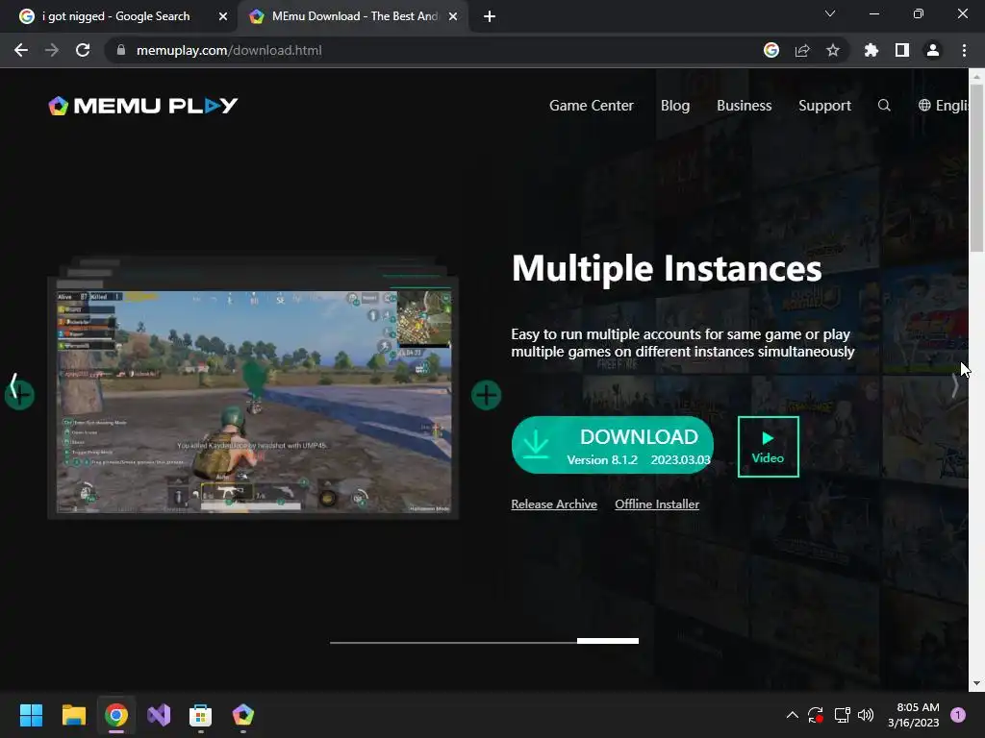The image size is (985, 738).
Task: Click scrollbar down arrow
Action: (x=976, y=683)
